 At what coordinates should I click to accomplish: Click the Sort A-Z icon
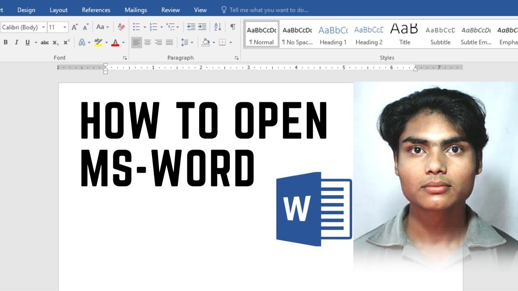click(x=218, y=27)
